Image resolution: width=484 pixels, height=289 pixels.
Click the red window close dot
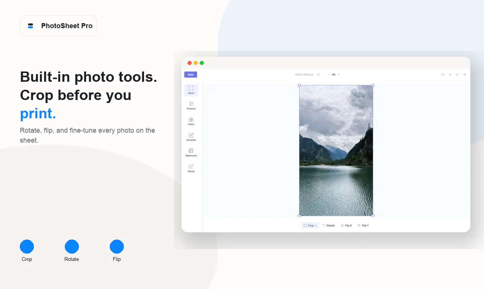pyautogui.click(x=189, y=63)
